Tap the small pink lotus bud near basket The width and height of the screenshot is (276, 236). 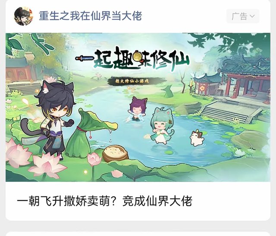click(x=94, y=159)
